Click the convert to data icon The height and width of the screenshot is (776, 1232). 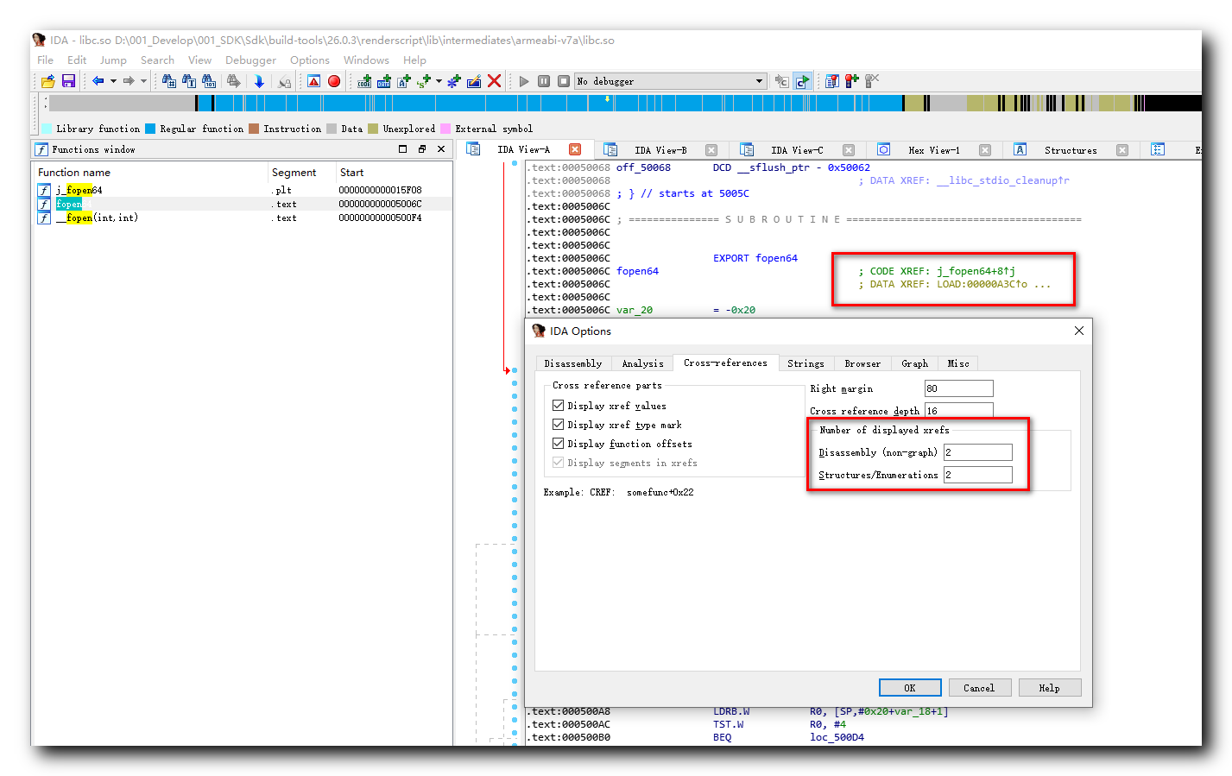[384, 81]
